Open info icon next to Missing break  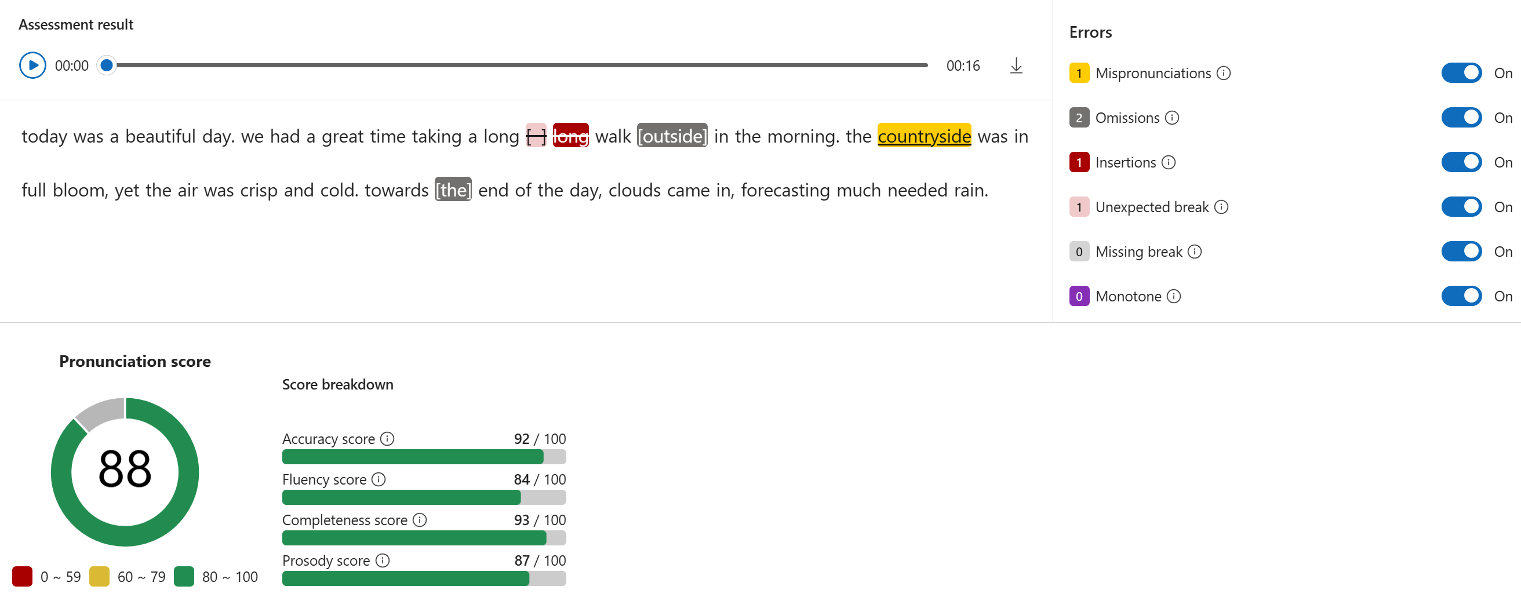(x=1194, y=252)
